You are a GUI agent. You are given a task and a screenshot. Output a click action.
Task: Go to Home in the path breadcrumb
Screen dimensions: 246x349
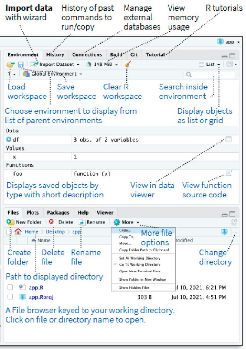[x=32, y=232]
